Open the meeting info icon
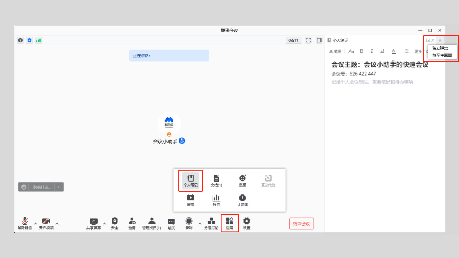 pos(20,40)
